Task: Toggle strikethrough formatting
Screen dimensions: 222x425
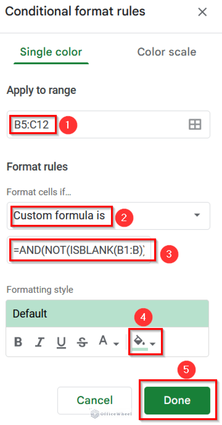Action: (x=82, y=342)
